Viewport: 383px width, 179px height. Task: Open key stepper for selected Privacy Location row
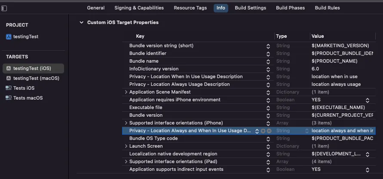tap(257, 131)
